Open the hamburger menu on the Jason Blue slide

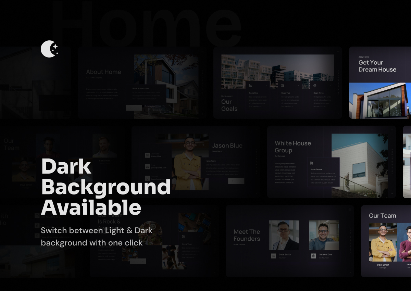pyautogui.click(x=257, y=129)
